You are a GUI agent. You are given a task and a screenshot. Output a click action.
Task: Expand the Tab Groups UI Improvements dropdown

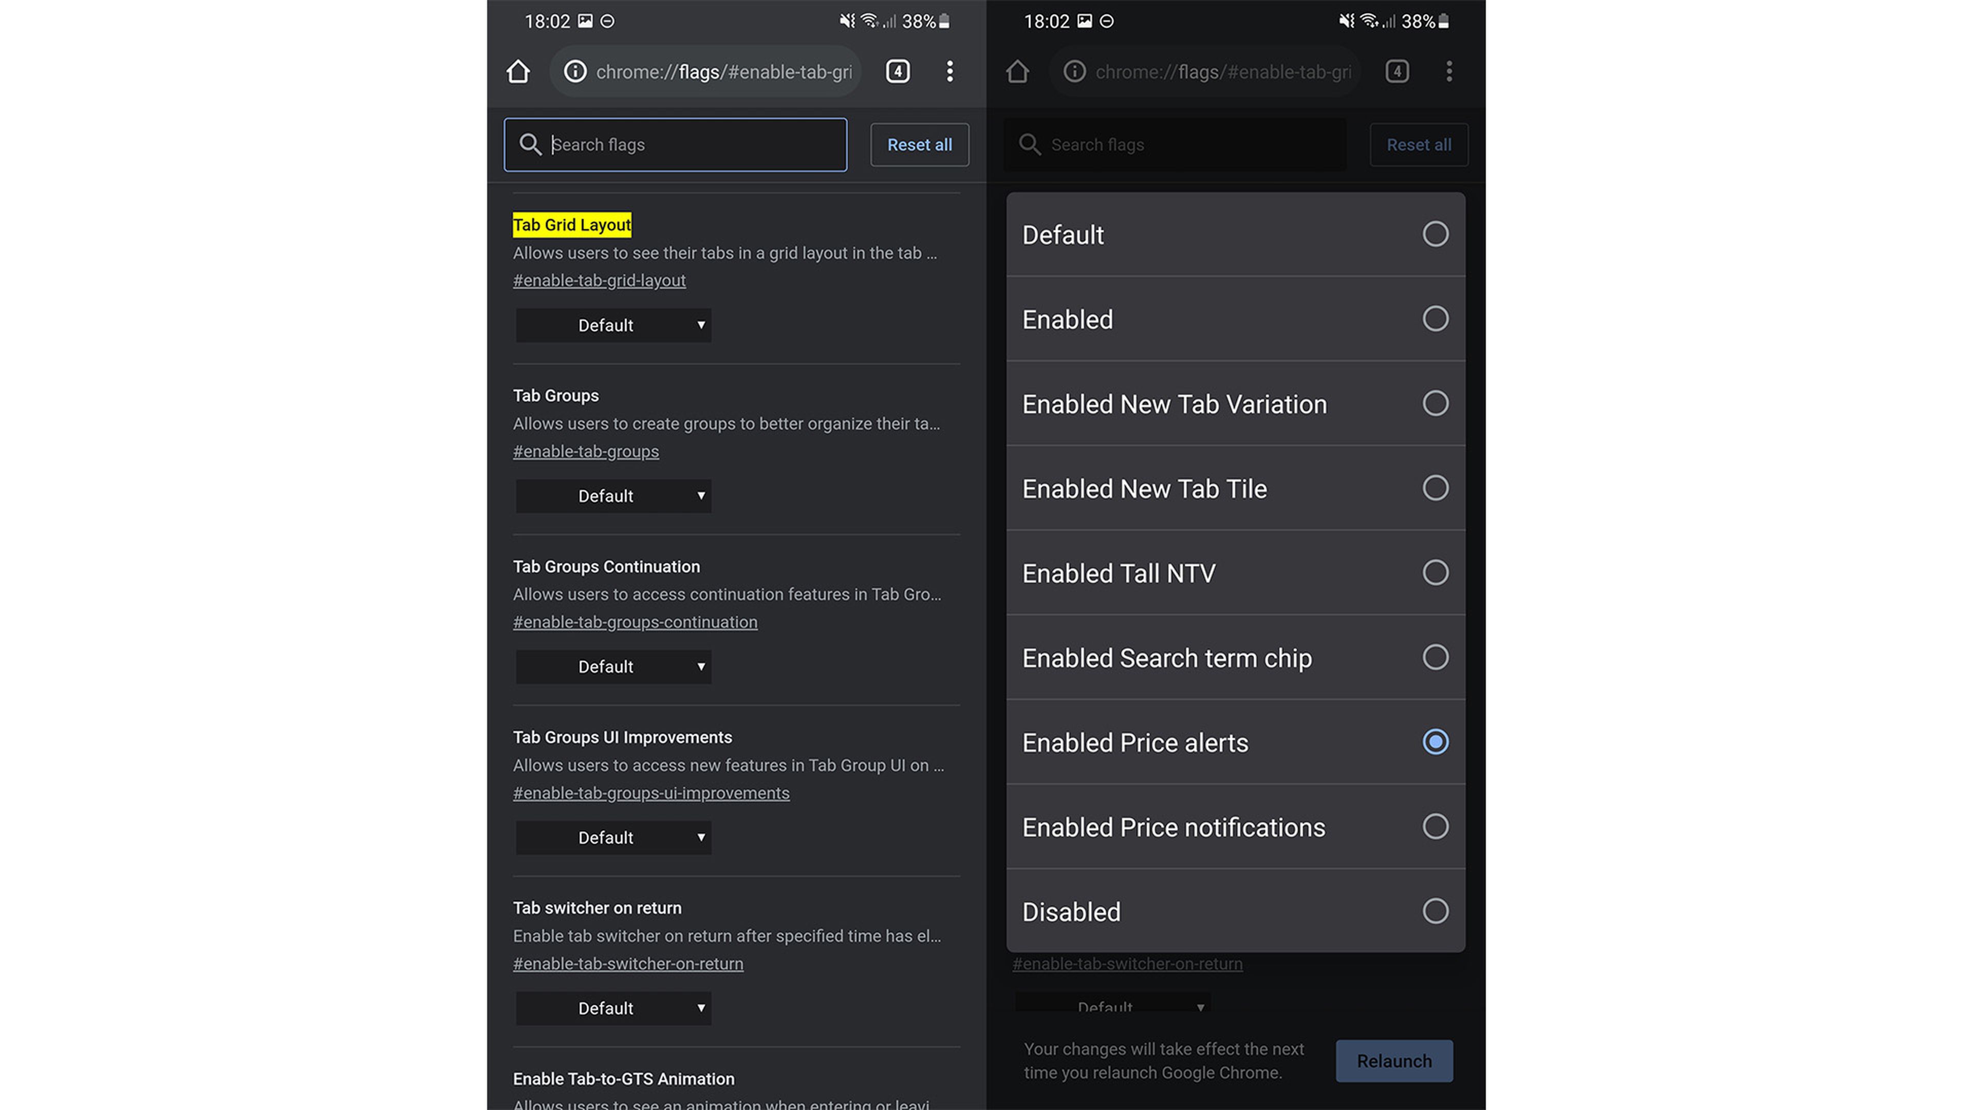pos(613,837)
